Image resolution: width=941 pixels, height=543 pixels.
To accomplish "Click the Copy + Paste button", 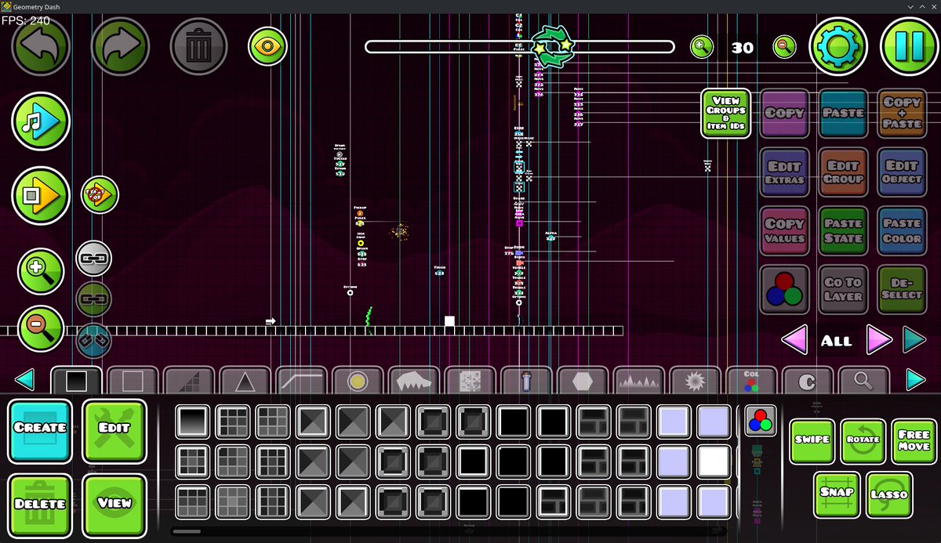I will (902, 113).
